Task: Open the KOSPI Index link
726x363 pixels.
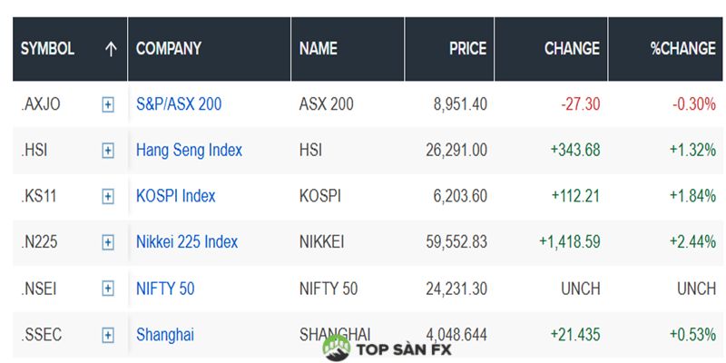Action: [x=176, y=196]
